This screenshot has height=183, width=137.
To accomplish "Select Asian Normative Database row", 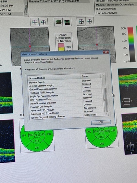I will click(66, 102).
